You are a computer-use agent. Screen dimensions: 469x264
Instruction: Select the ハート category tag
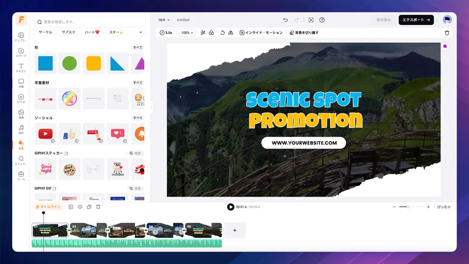click(92, 32)
